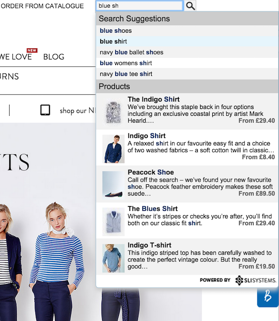Open the WE LOVE menu item
This screenshot has height=321, width=279.
click(x=16, y=57)
